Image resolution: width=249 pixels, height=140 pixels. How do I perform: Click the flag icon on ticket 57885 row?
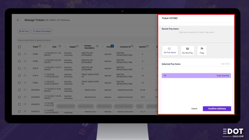point(25,54)
